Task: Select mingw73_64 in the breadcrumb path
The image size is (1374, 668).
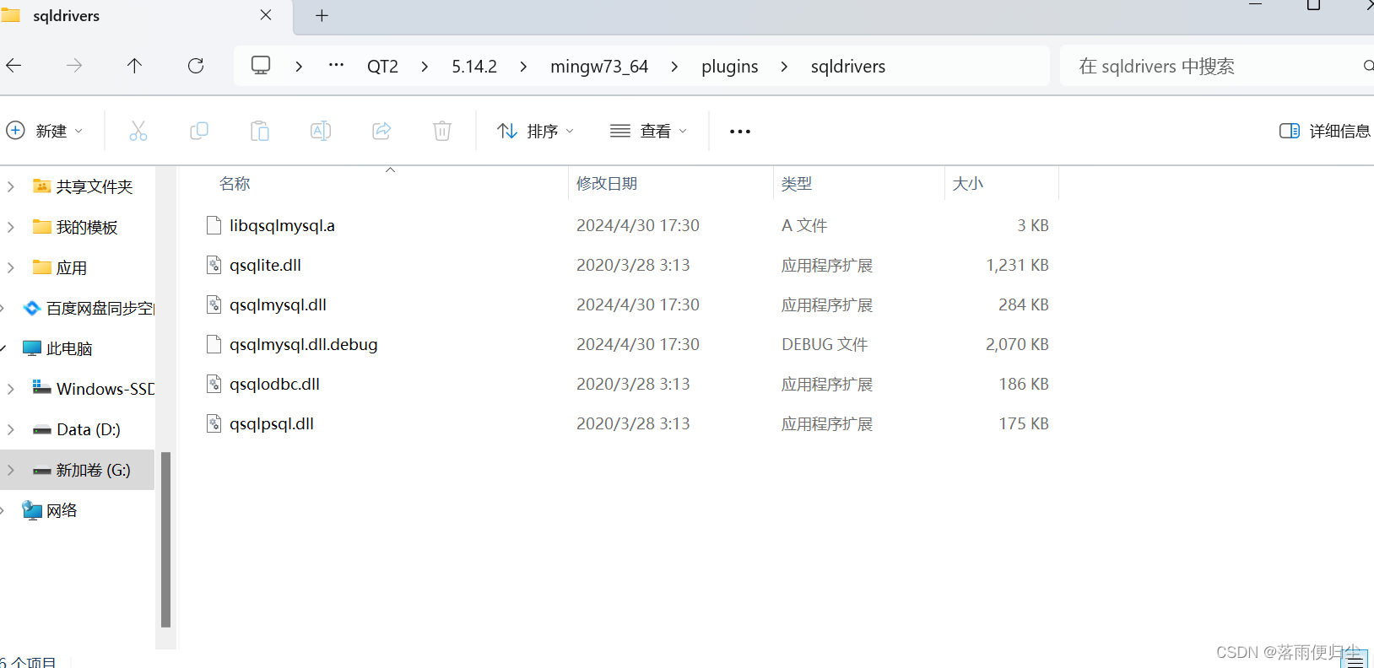Action: [x=599, y=66]
